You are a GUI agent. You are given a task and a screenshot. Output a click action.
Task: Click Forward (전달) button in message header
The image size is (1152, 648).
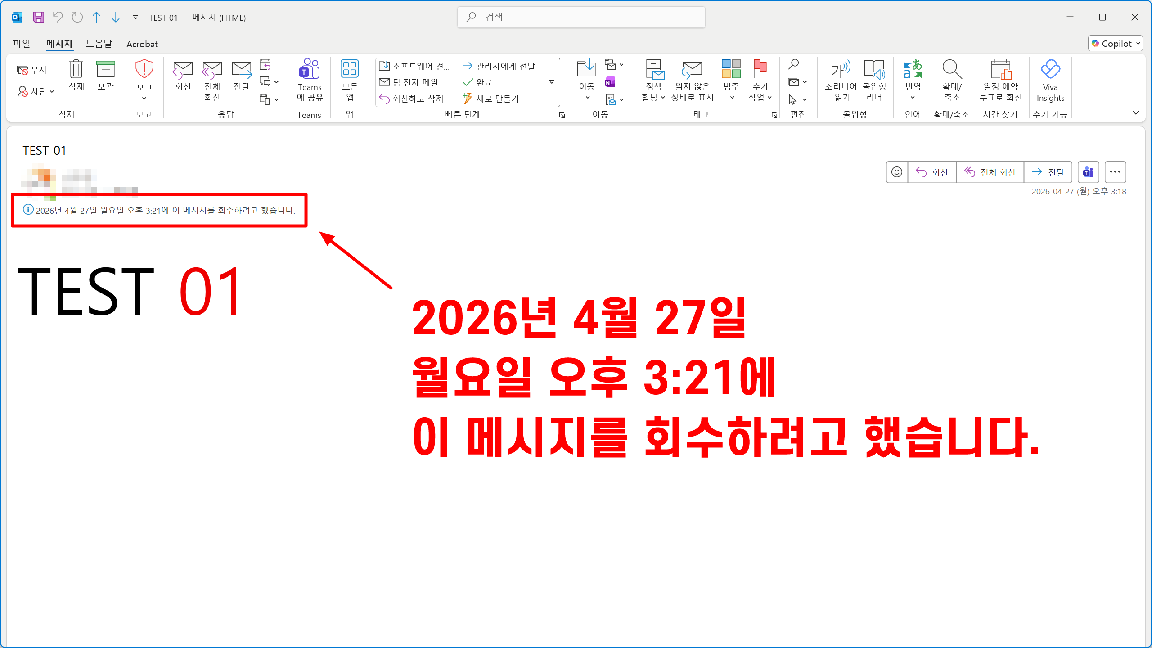pyautogui.click(x=1048, y=172)
